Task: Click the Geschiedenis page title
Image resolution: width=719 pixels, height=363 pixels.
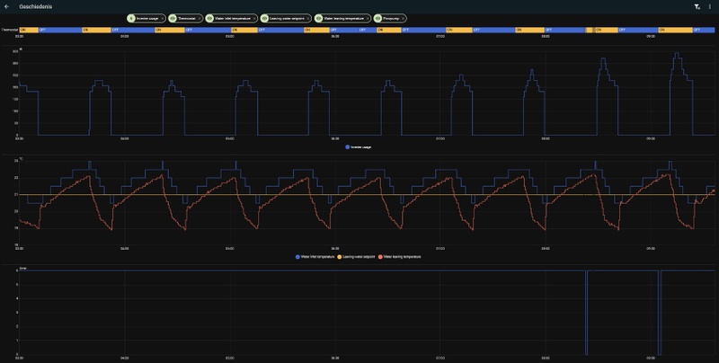Action: [x=36, y=7]
